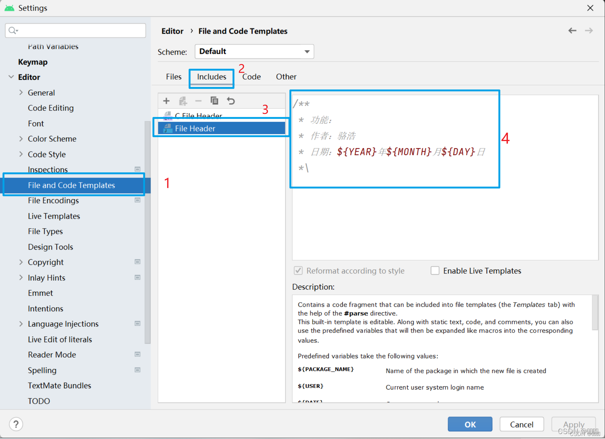Open Inspections settings
Image resolution: width=605 pixels, height=439 pixels.
click(x=48, y=170)
